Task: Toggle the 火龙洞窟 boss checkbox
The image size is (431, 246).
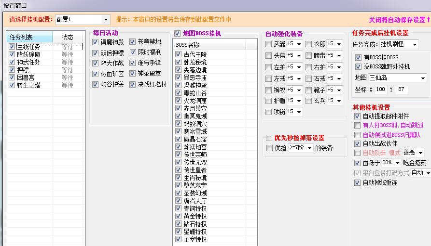Action: (178, 101)
